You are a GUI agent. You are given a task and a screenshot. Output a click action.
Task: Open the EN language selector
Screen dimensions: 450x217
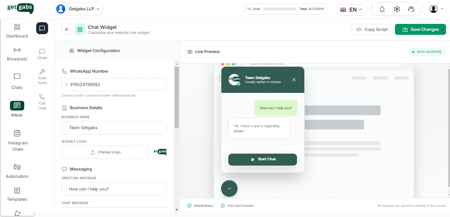point(351,10)
